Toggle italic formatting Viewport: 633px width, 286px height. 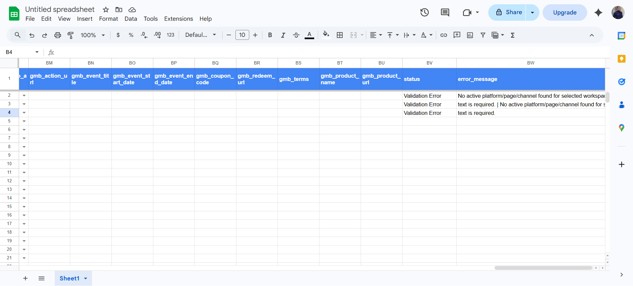(283, 35)
